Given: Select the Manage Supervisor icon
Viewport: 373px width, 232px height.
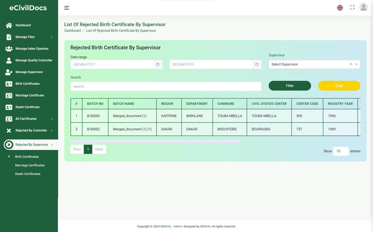Looking at the screenshot, I should click(9, 72).
